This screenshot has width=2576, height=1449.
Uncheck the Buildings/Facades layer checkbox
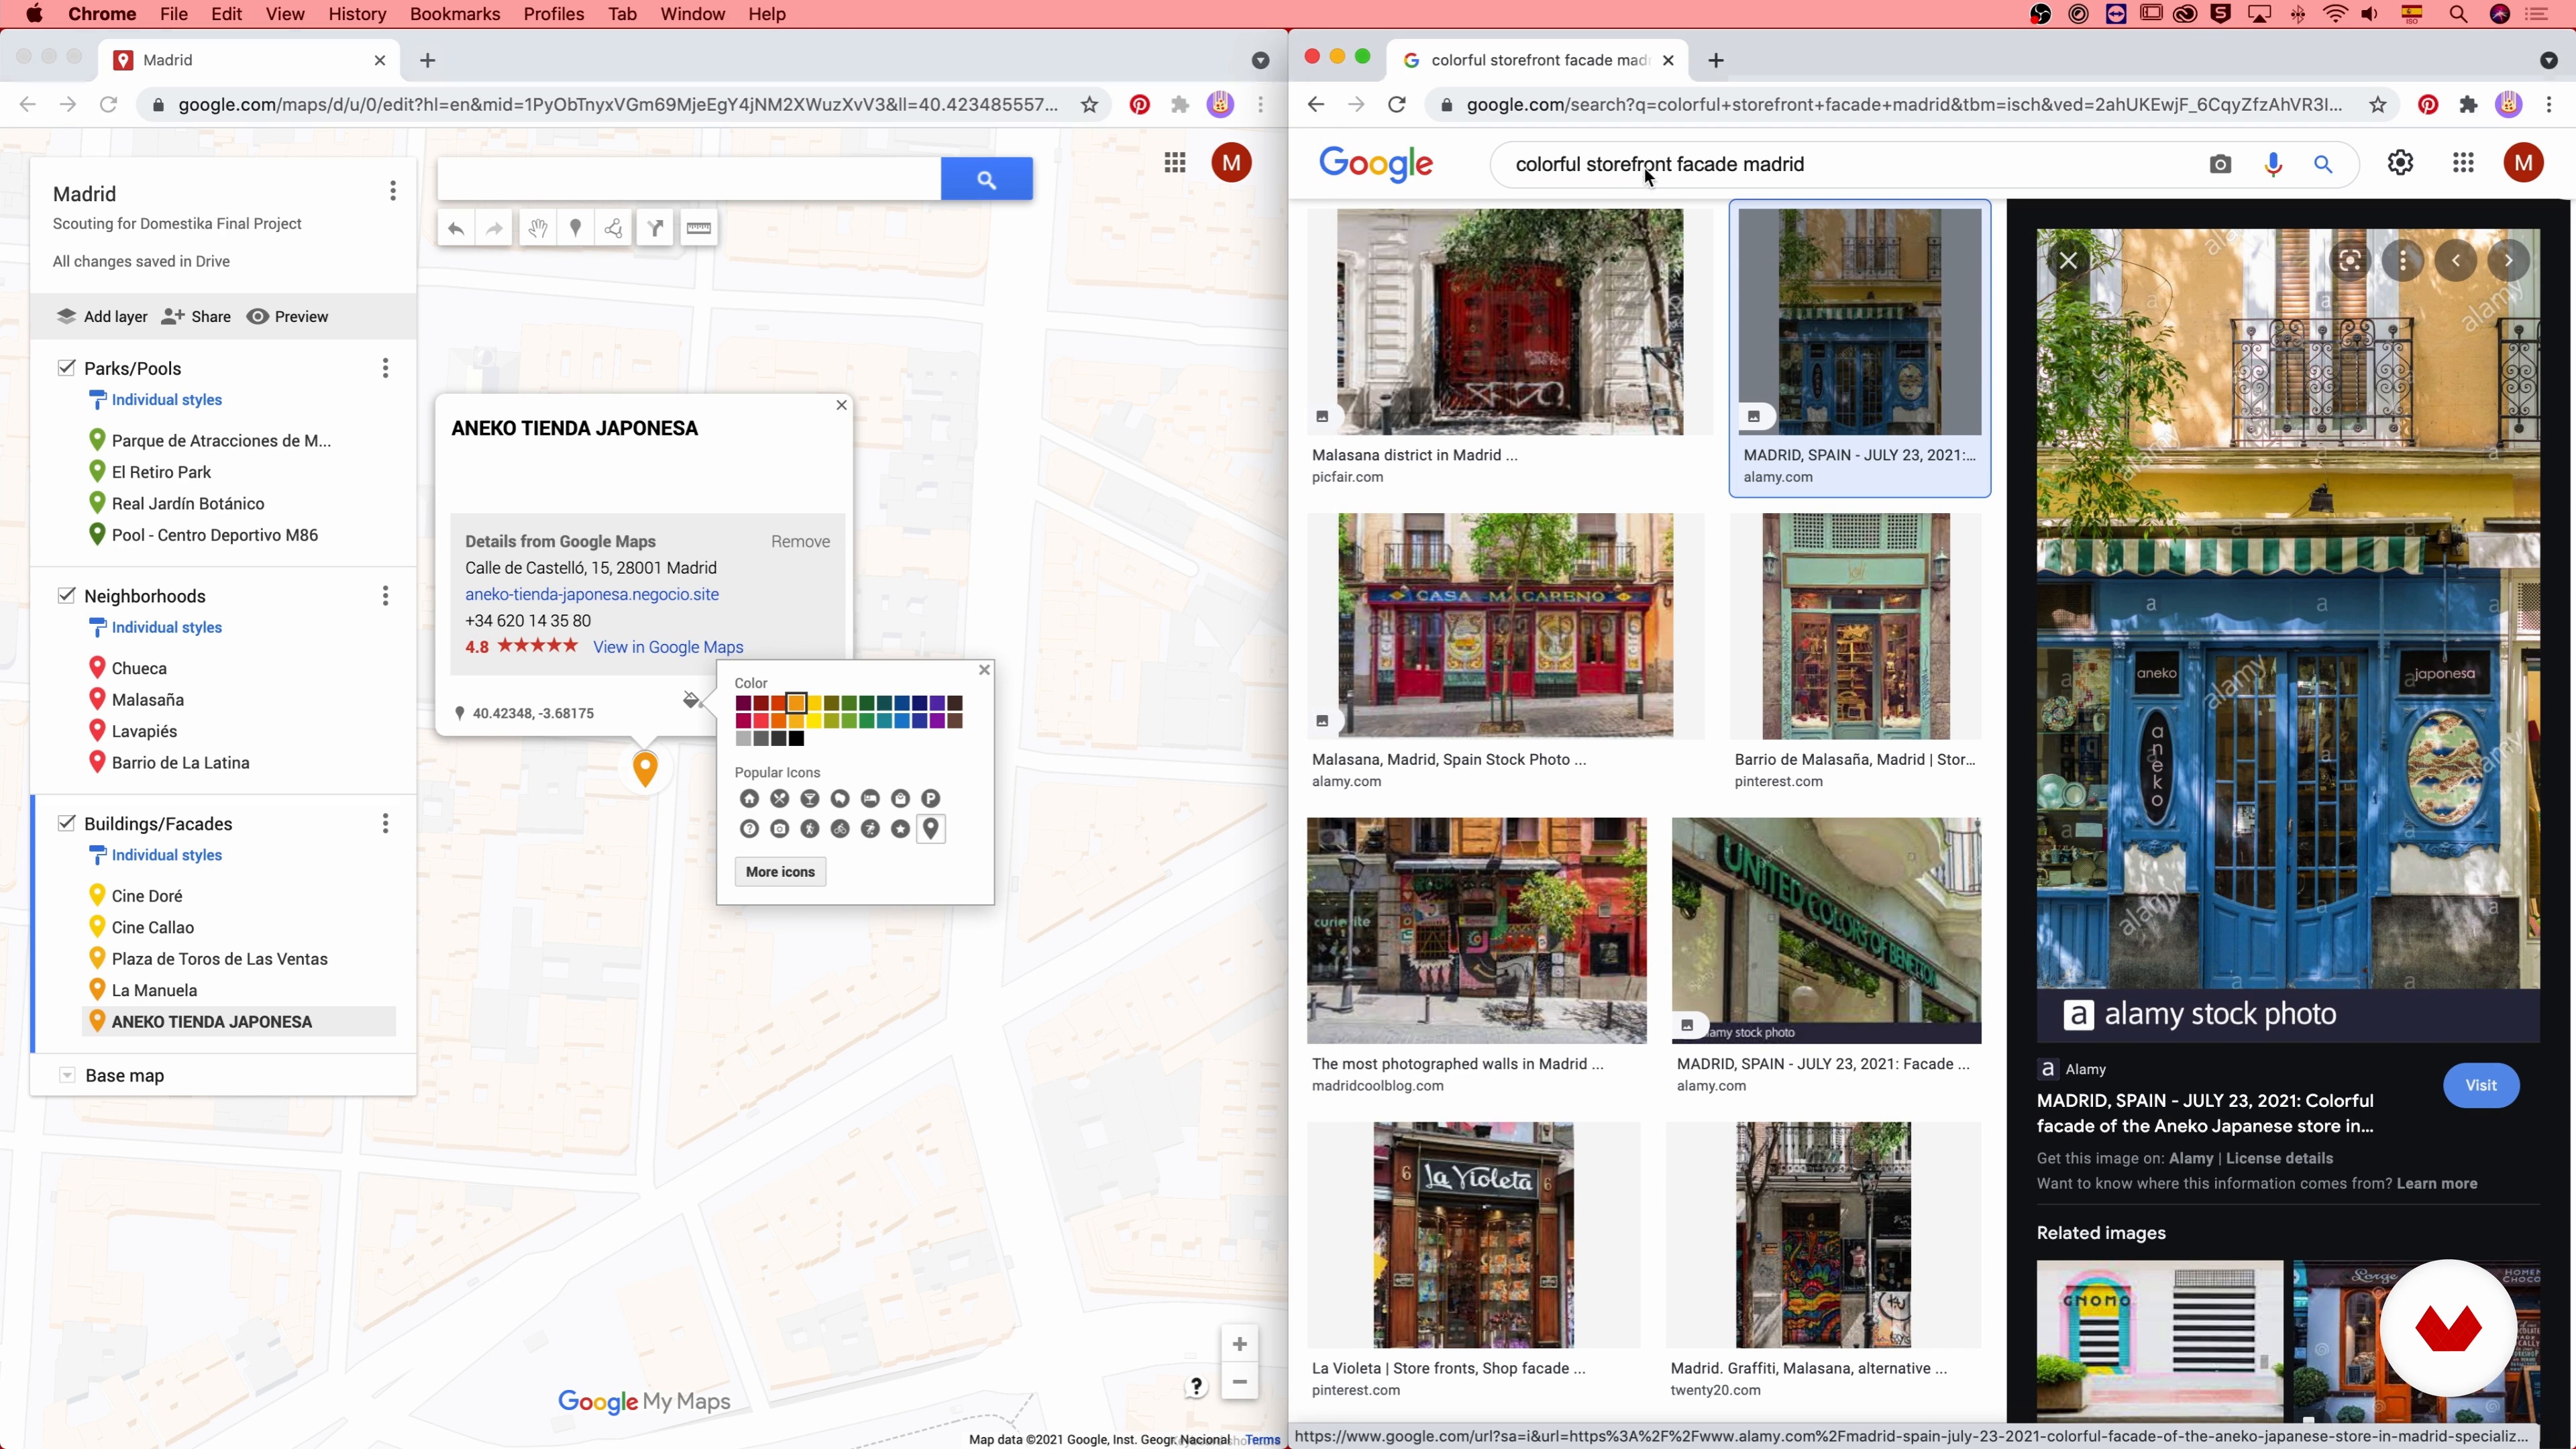tap(66, 823)
